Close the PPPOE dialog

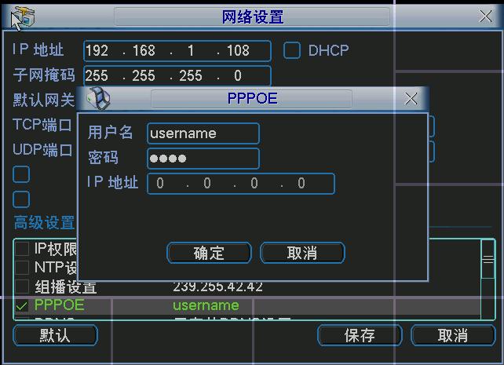click(411, 99)
